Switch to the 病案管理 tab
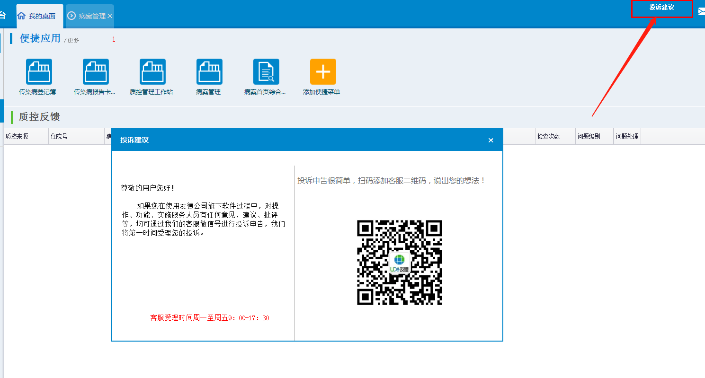Screen dimensions: 705x378 (90, 16)
